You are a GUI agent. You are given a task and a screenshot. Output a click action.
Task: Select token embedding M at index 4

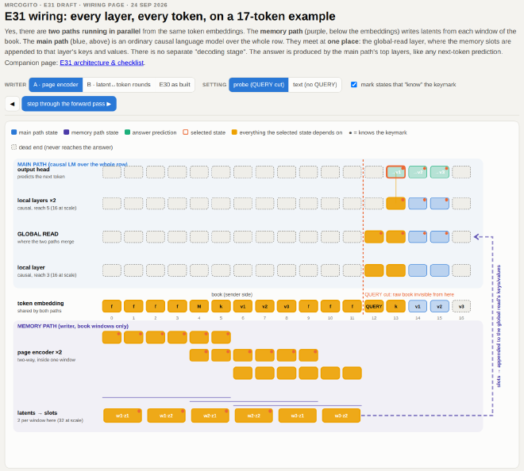[x=199, y=306]
